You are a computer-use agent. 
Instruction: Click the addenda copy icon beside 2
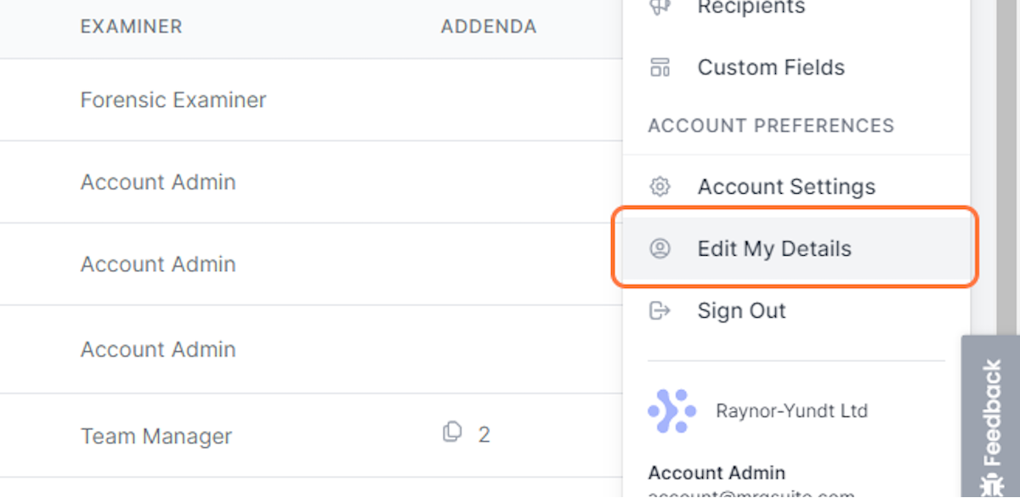click(x=452, y=433)
